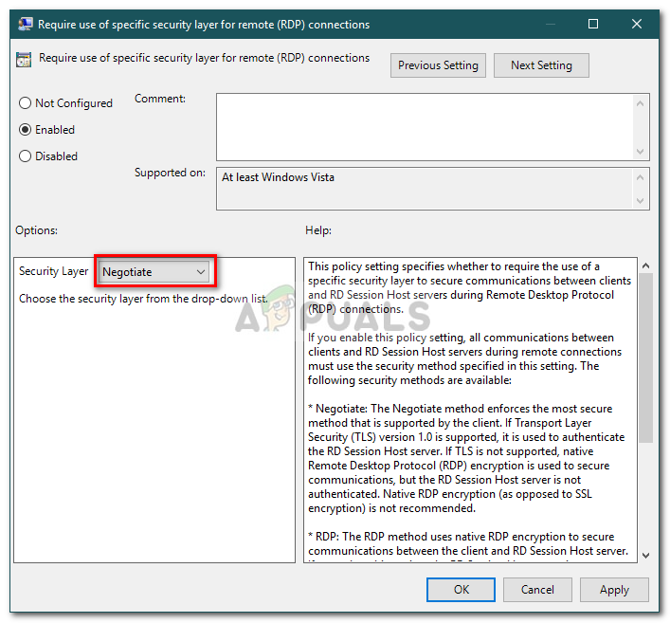The image size is (670, 623).
Task: Click the 'Supported on:' label
Action: coord(170,173)
